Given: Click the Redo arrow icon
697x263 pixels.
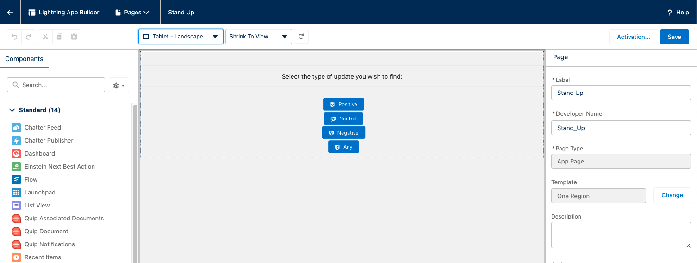Looking at the screenshot, I should 29,37.
